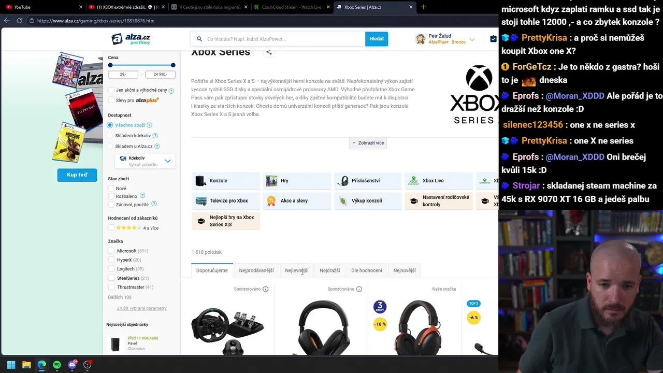Click the Kup teď banner button

point(77,175)
